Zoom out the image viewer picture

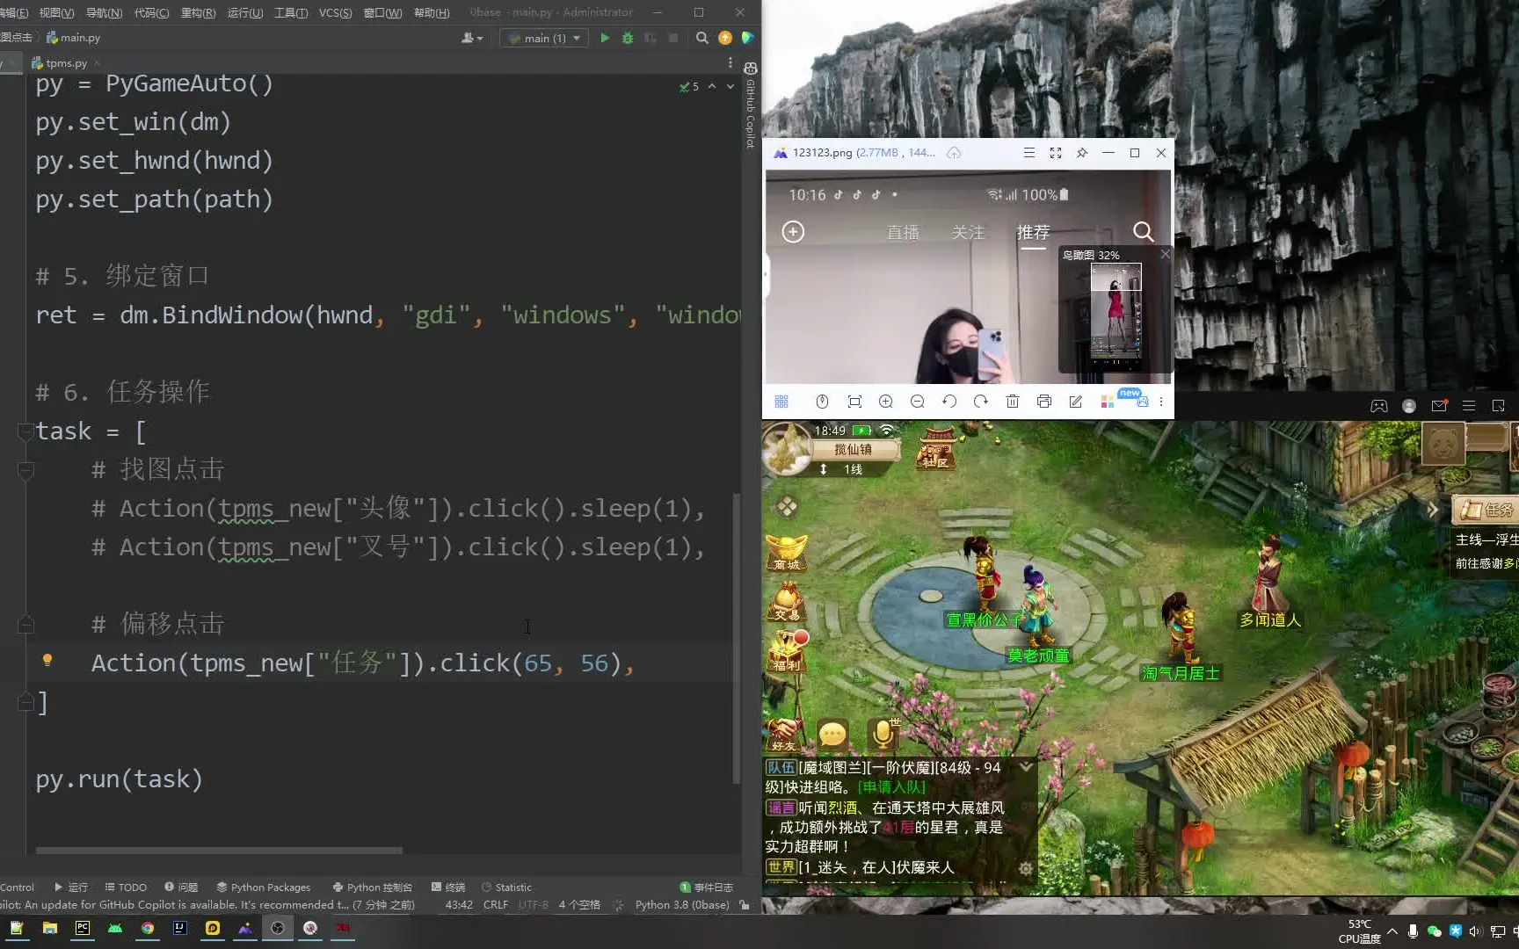click(x=918, y=402)
